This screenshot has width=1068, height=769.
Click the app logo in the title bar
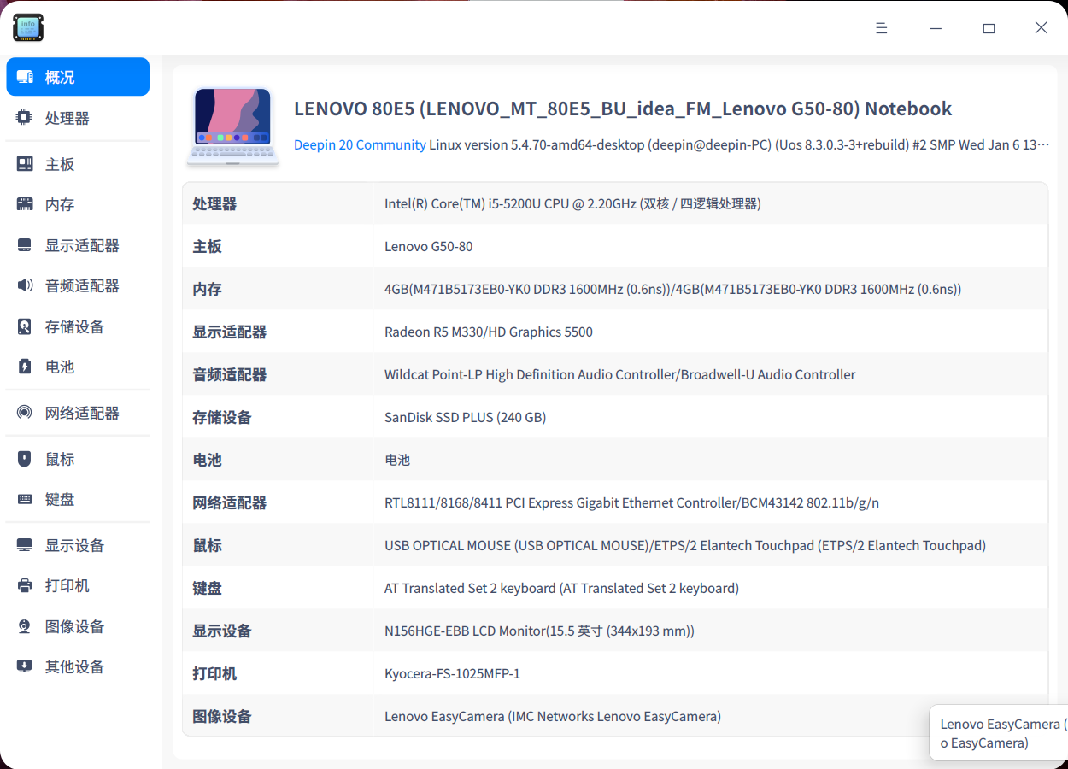(x=28, y=27)
